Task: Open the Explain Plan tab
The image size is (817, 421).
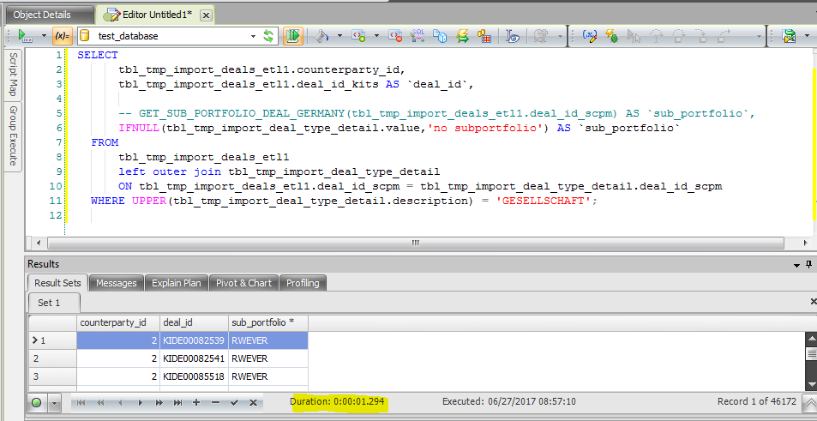Action: [x=176, y=283]
